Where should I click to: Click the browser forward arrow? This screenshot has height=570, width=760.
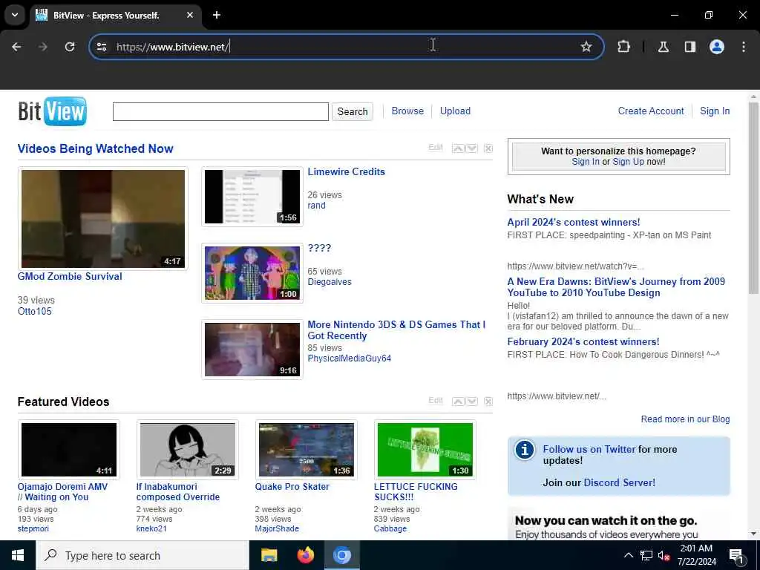43,47
